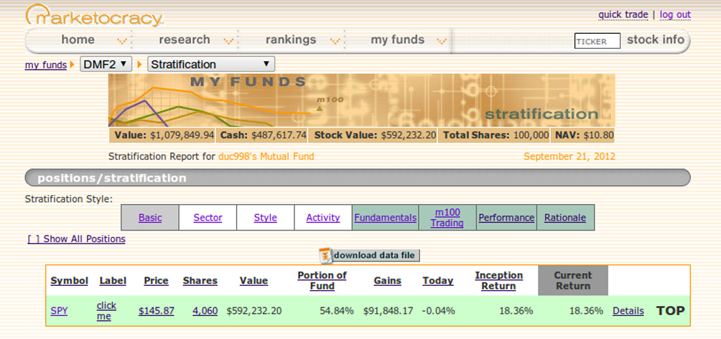Open the my funds navigation menu
Screen dimensions: 721x339
[x=397, y=40]
